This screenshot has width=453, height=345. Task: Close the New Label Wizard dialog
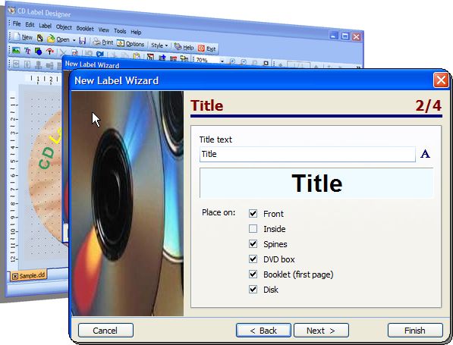(x=441, y=80)
